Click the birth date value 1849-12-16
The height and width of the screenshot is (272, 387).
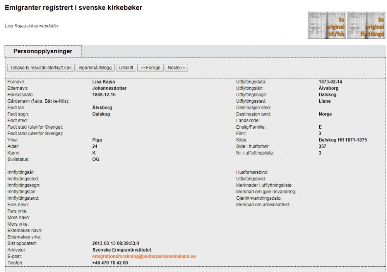point(104,95)
